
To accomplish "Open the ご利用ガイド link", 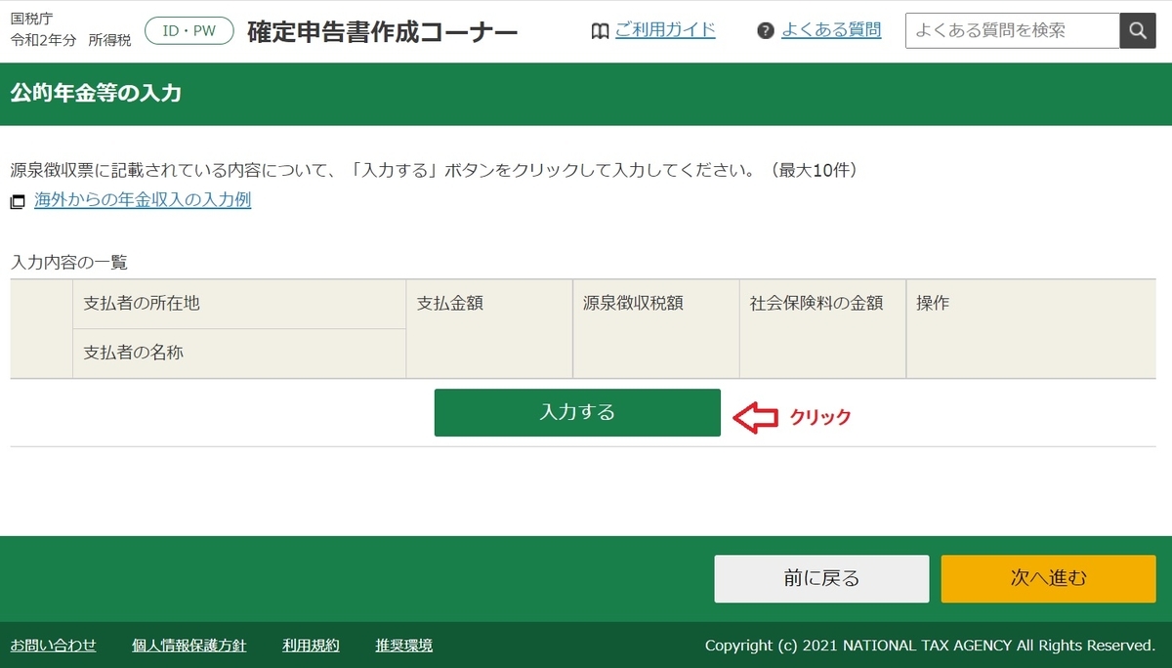I will click(x=665, y=30).
